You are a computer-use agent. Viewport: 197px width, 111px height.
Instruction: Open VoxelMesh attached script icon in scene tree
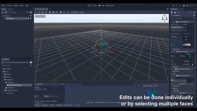28,18
